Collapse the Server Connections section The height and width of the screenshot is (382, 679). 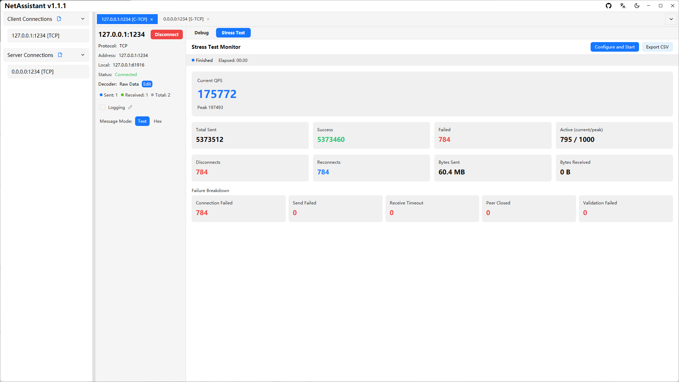[83, 55]
